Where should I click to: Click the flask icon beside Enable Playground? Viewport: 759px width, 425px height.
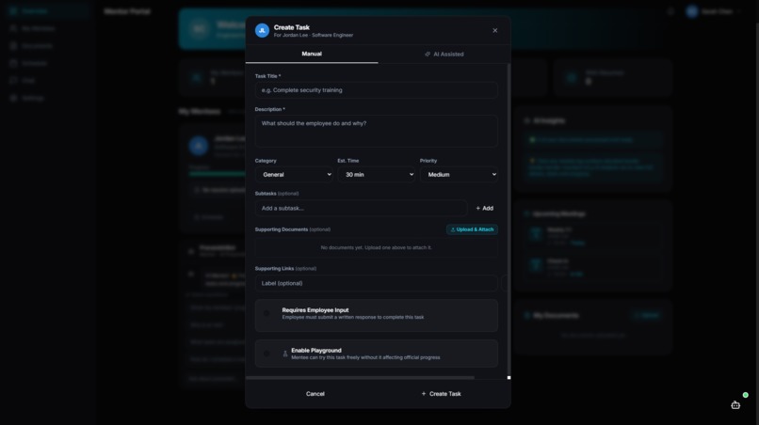tap(285, 354)
